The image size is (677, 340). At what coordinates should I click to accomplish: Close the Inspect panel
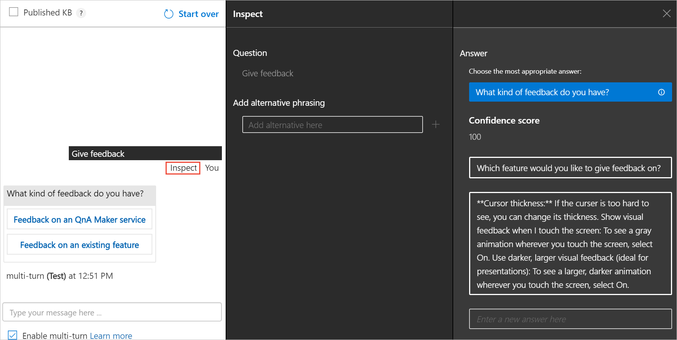tap(666, 14)
